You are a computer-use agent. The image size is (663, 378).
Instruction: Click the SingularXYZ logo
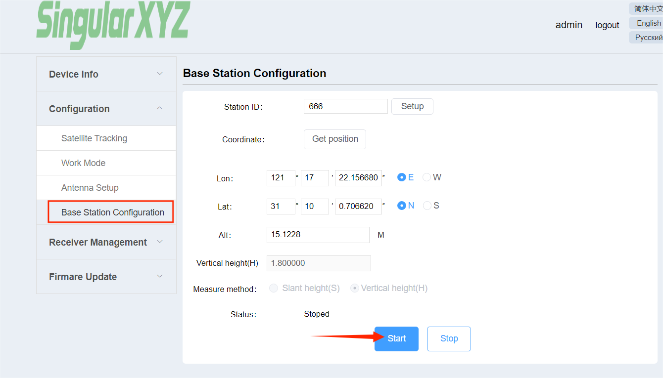113,24
